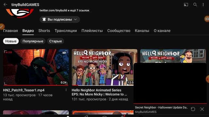Viewport: 209px width, 117px height.
Task: Play the HN2_Patch9_Teaser1 video thumbnail
Action: [36, 67]
